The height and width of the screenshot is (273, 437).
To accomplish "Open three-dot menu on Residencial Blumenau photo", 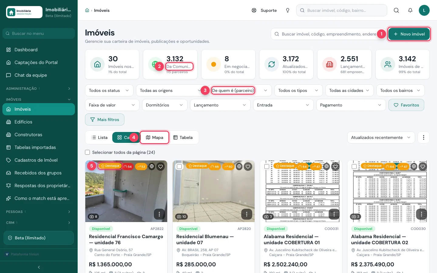I will 247,214.
